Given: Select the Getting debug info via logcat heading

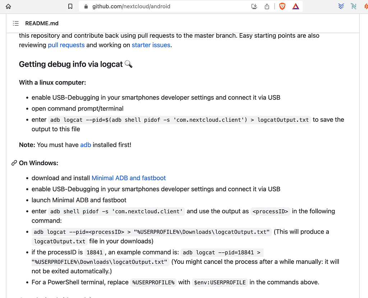Looking at the screenshot, I should [x=71, y=64].
